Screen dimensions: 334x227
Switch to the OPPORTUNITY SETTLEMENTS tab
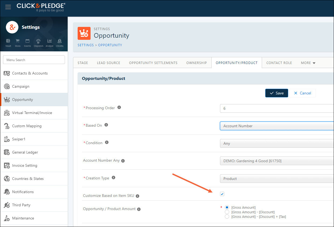153,63
